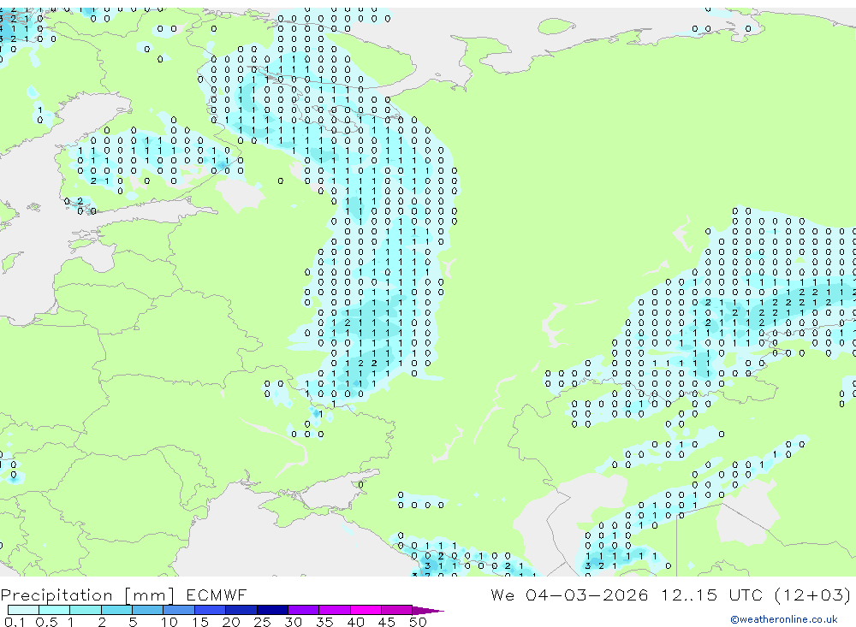Select the 1–2 mm legend color swatch
Image resolution: width=856 pixels, height=627 pixels.
pyautogui.click(x=86, y=610)
